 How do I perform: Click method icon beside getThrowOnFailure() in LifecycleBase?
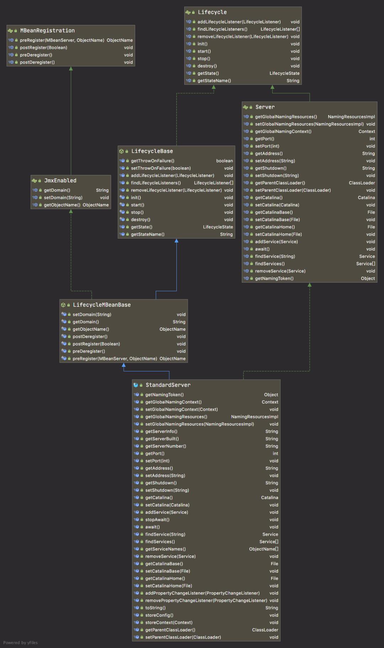122,161
